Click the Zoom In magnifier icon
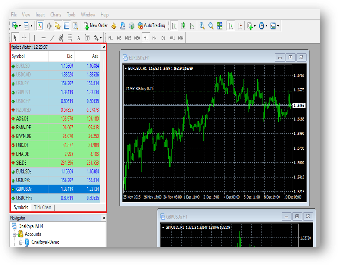The width and height of the screenshot is (338, 265). click(202, 26)
